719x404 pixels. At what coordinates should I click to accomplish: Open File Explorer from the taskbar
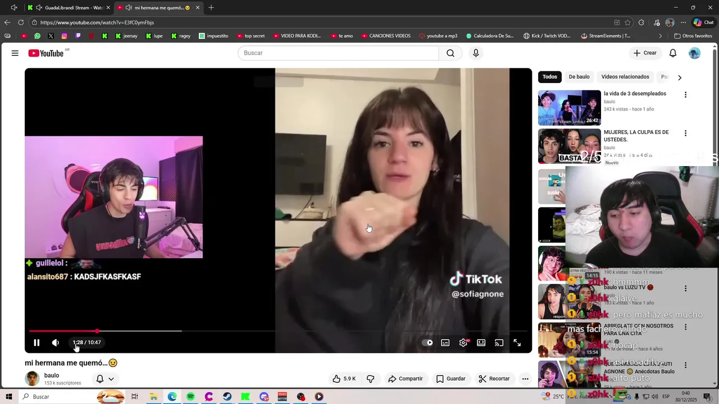153,397
